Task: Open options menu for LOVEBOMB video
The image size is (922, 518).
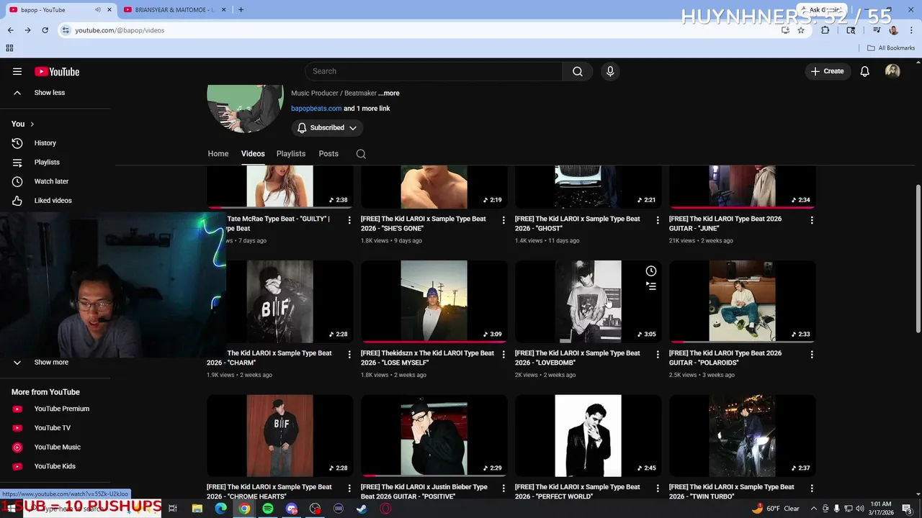Action: (658, 355)
